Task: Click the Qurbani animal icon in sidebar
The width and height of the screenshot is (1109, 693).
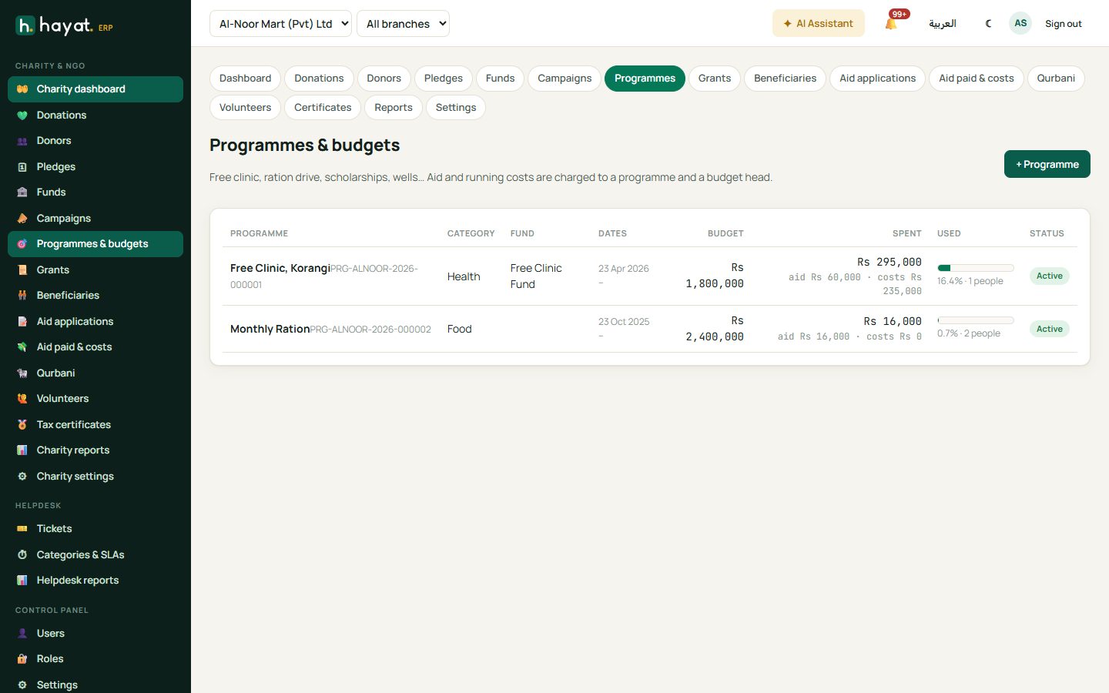Action: pos(22,373)
